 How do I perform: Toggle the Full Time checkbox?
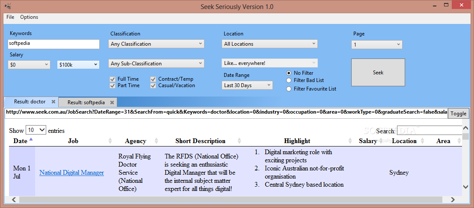(113, 79)
